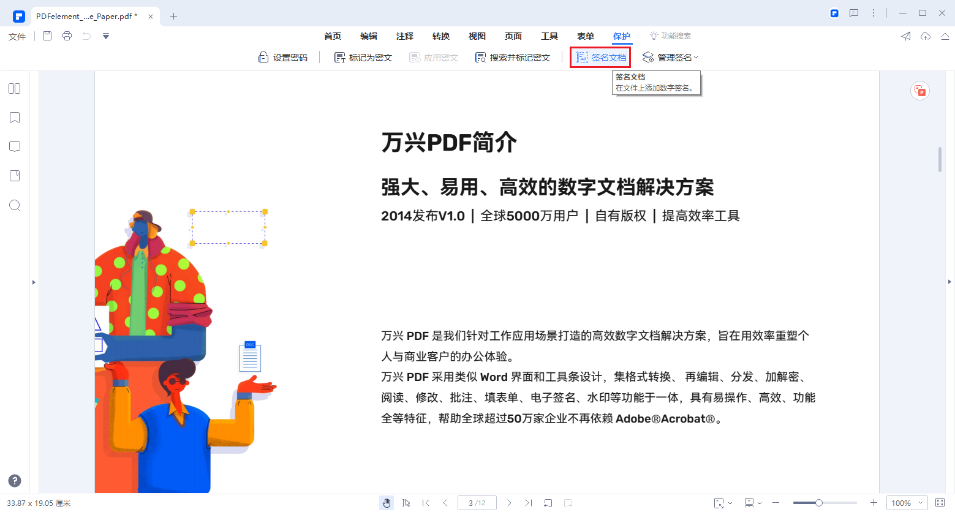Open the thumbnail panel from left sidebar
Screen dimensions: 955x512
coord(14,88)
